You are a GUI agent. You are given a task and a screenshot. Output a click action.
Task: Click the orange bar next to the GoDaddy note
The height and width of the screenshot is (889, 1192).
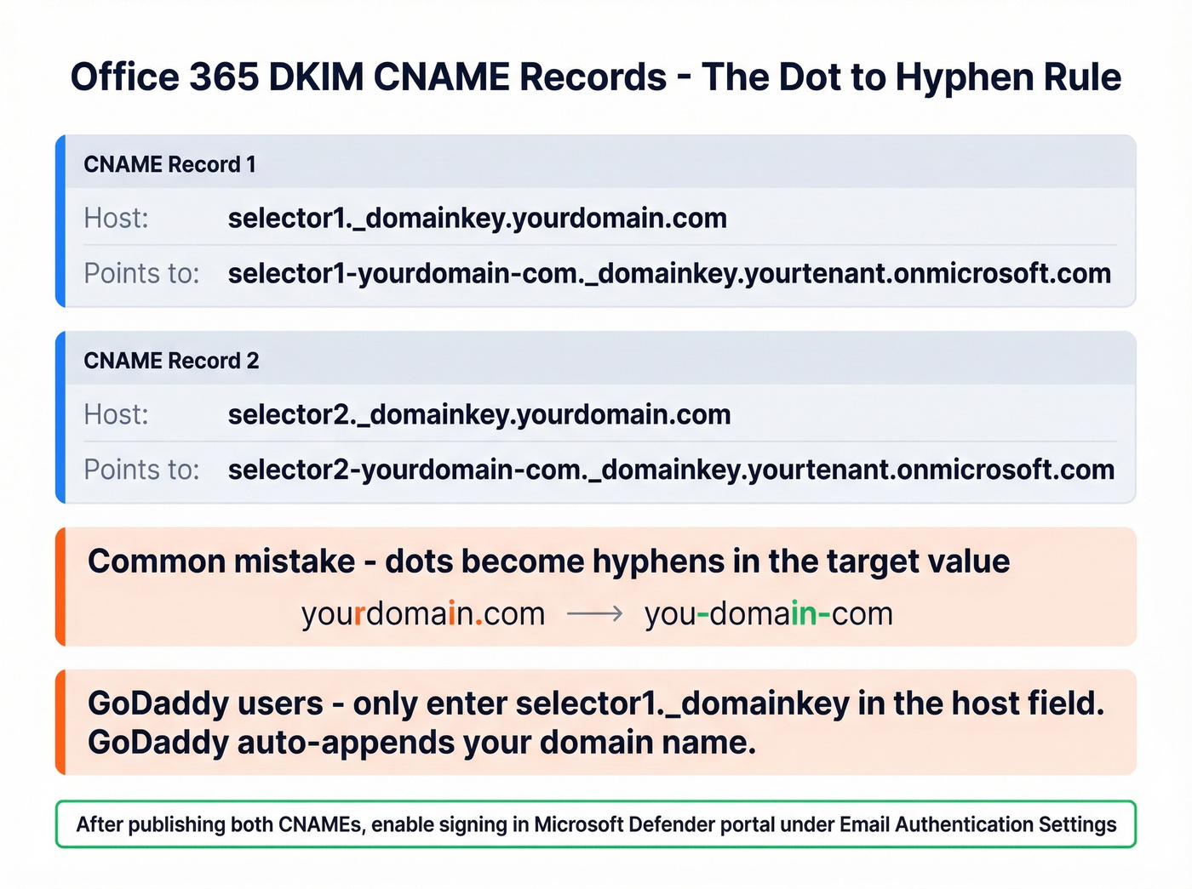point(63,721)
